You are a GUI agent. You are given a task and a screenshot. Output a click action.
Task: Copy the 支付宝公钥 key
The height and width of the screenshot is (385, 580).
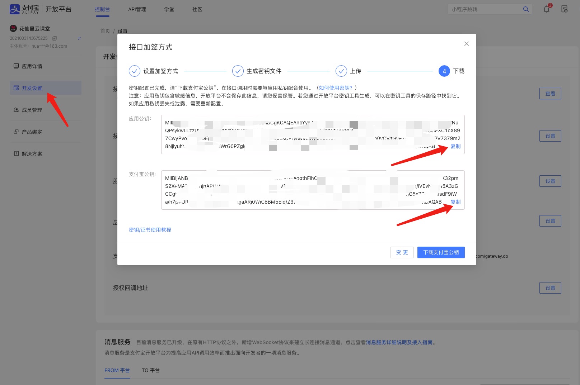(x=455, y=202)
